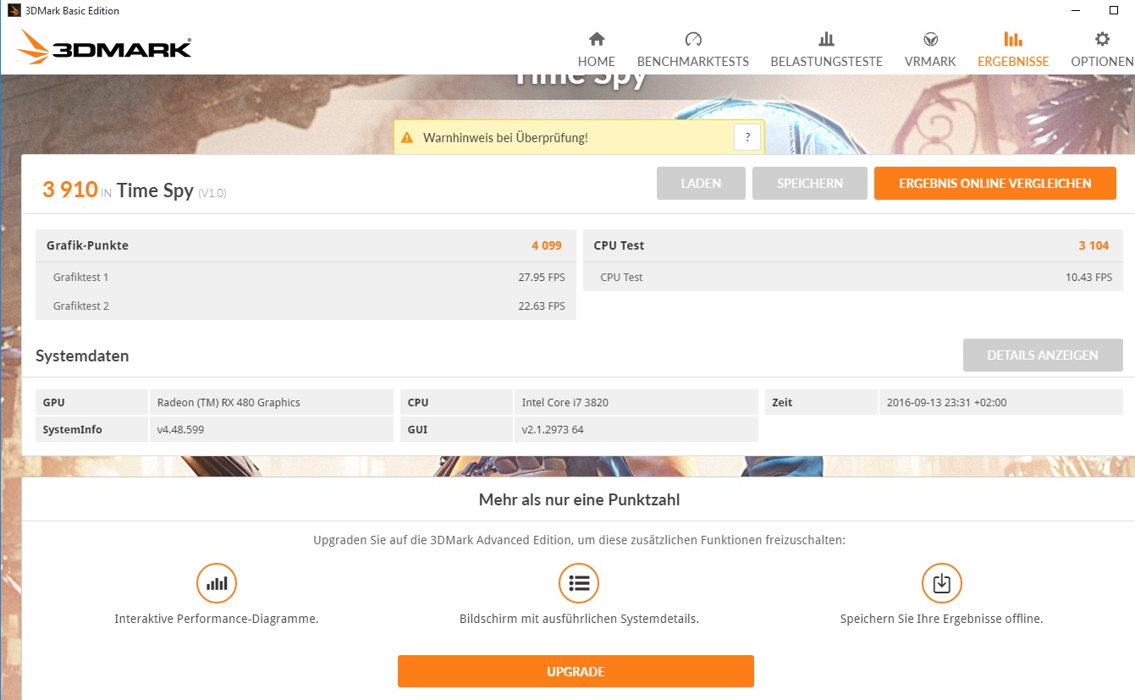
Task: Click the SystemInfo version v4.48.599
Action: click(180, 429)
